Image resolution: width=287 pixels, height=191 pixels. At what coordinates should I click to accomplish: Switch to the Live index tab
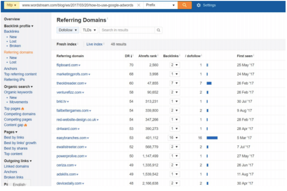(x=94, y=44)
